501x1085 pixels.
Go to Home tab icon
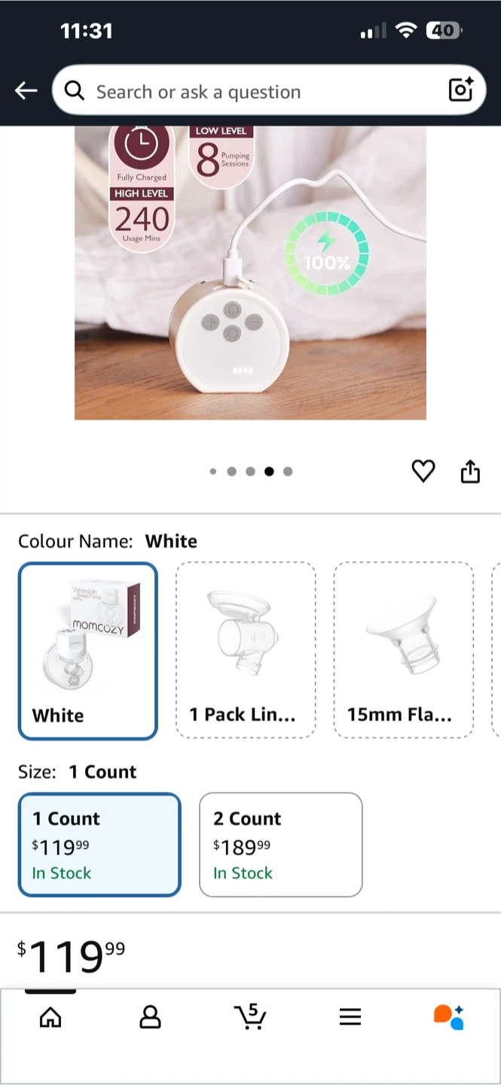pyautogui.click(x=50, y=1018)
